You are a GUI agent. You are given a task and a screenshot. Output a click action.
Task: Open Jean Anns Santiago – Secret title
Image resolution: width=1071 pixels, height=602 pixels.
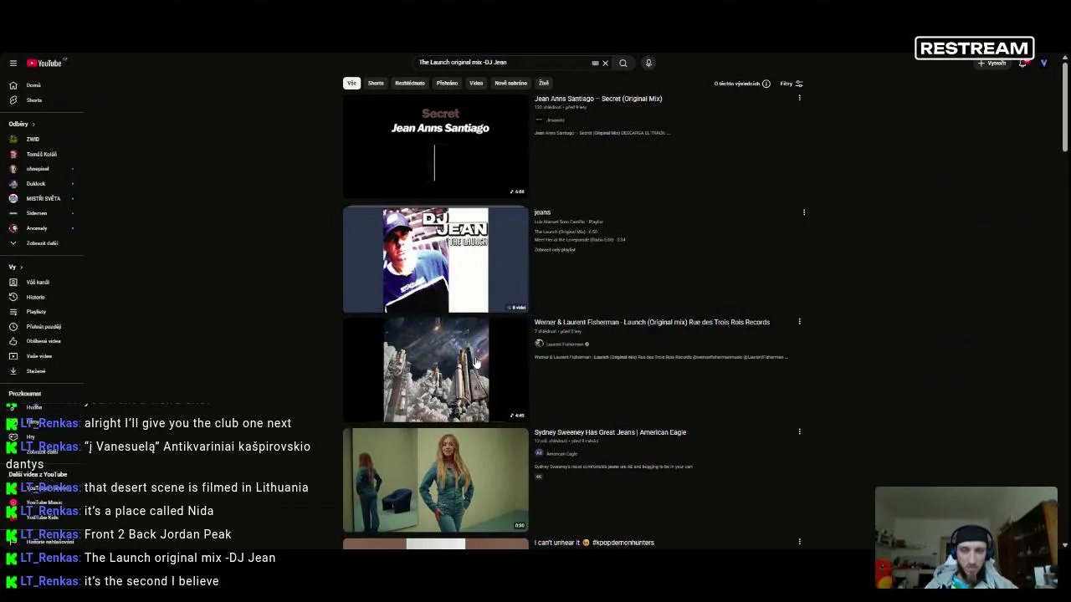(598, 99)
